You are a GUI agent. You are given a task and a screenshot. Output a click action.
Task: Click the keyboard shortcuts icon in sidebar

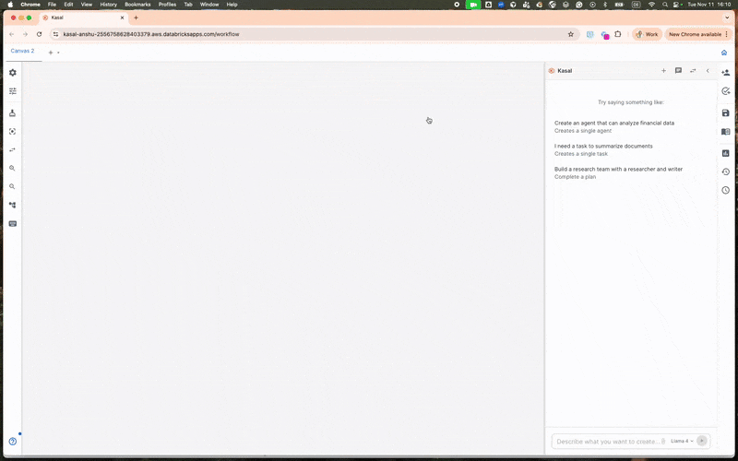pos(13,223)
